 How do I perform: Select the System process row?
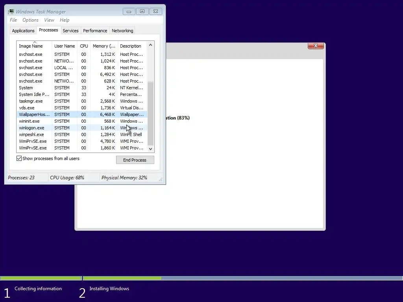pyautogui.click(x=82, y=88)
